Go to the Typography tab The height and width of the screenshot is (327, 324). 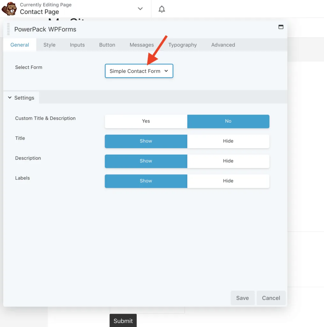(x=182, y=45)
